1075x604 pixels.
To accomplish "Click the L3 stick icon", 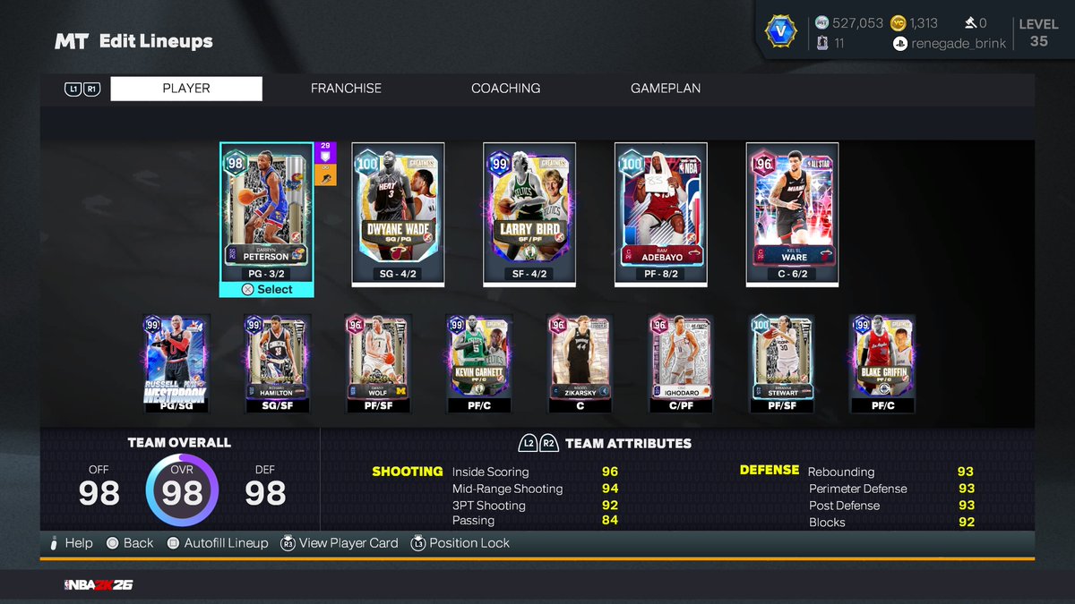I will click(x=417, y=543).
